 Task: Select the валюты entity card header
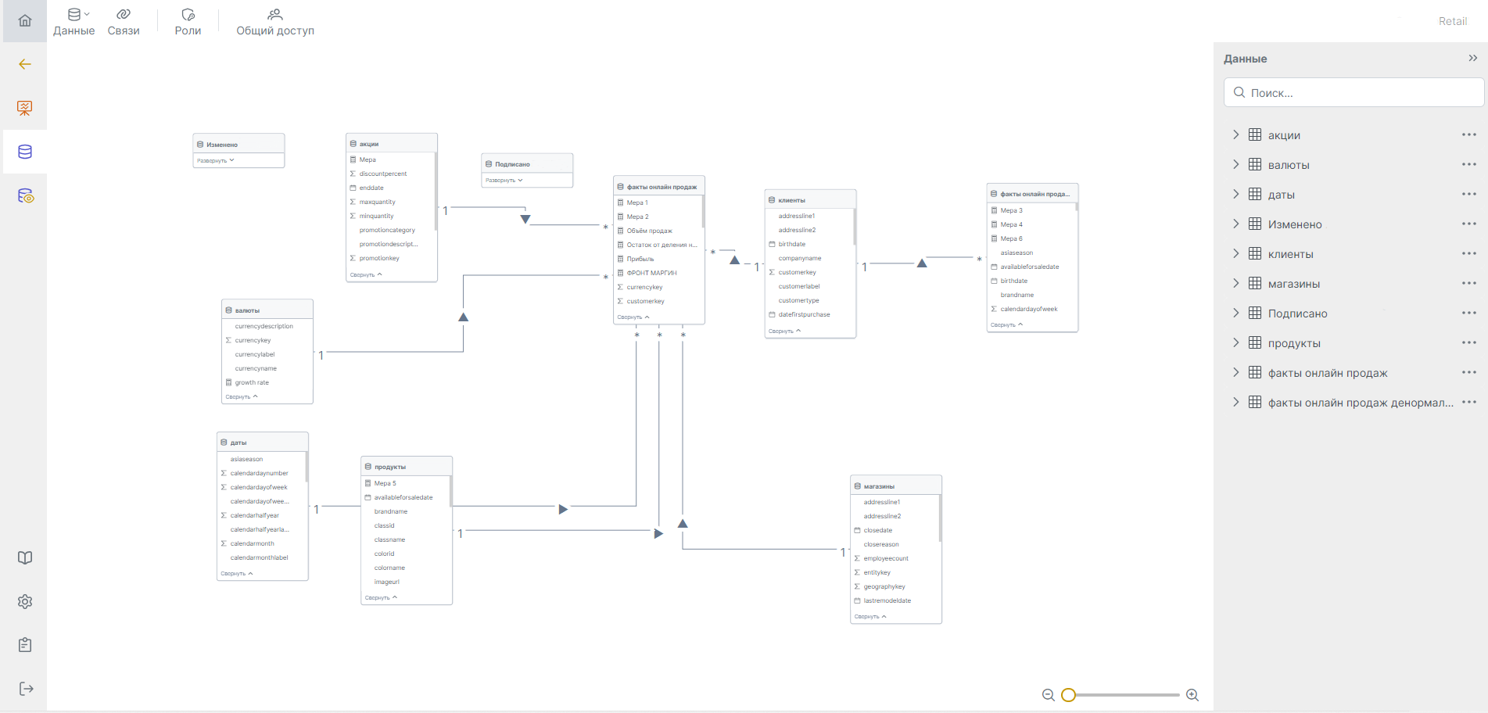click(x=267, y=310)
